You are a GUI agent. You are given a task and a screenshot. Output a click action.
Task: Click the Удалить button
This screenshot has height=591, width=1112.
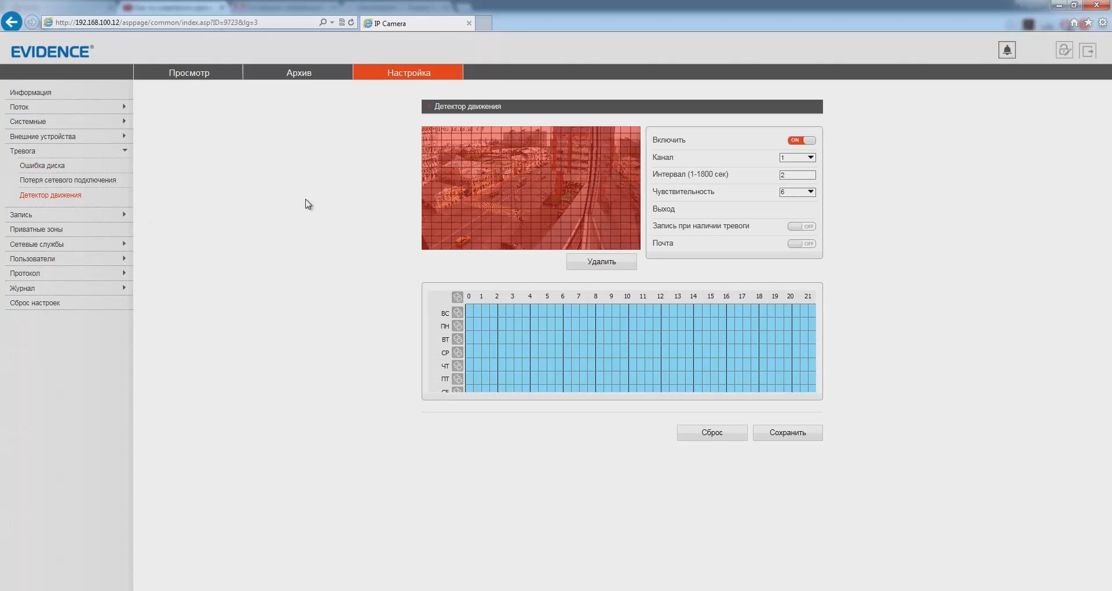[601, 262]
